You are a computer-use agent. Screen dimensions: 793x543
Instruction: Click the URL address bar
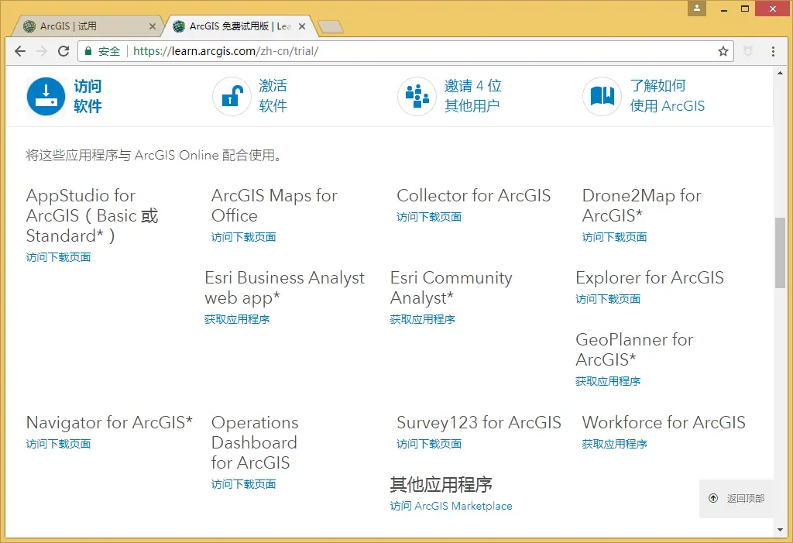point(404,51)
